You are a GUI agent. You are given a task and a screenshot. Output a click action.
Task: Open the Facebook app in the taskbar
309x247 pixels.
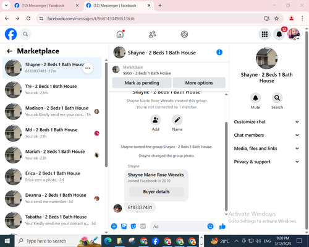coord(156,241)
